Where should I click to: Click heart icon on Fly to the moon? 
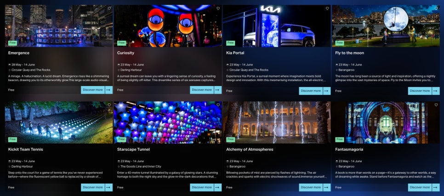coord(436,8)
